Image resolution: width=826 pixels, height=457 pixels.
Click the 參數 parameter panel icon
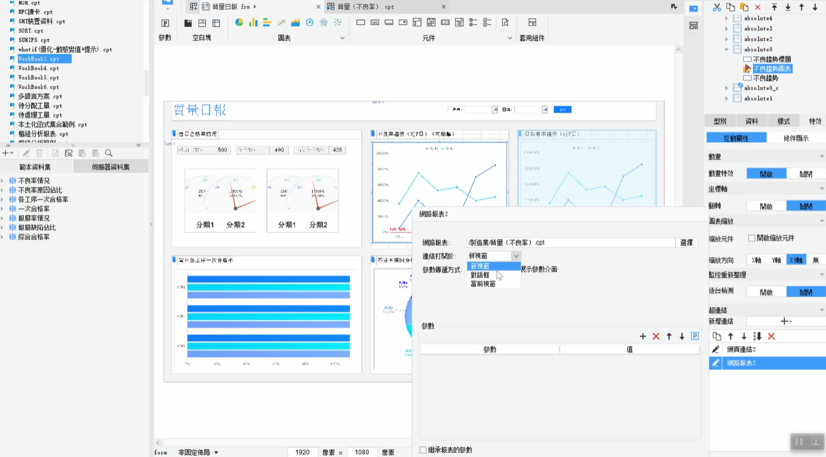coord(165,23)
